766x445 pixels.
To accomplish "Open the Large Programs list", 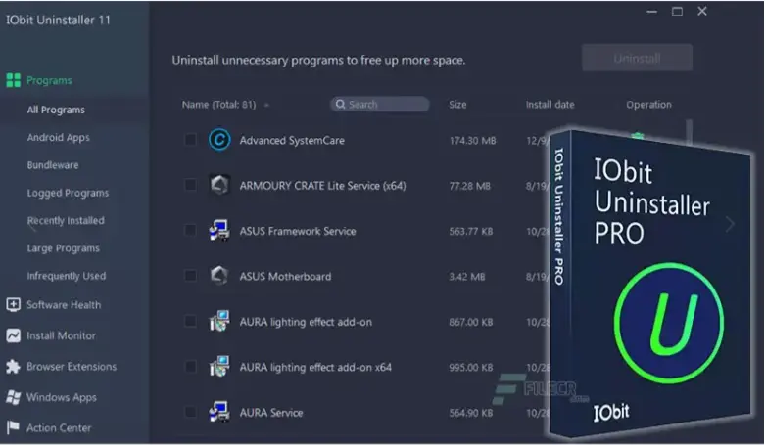I will coord(63,248).
